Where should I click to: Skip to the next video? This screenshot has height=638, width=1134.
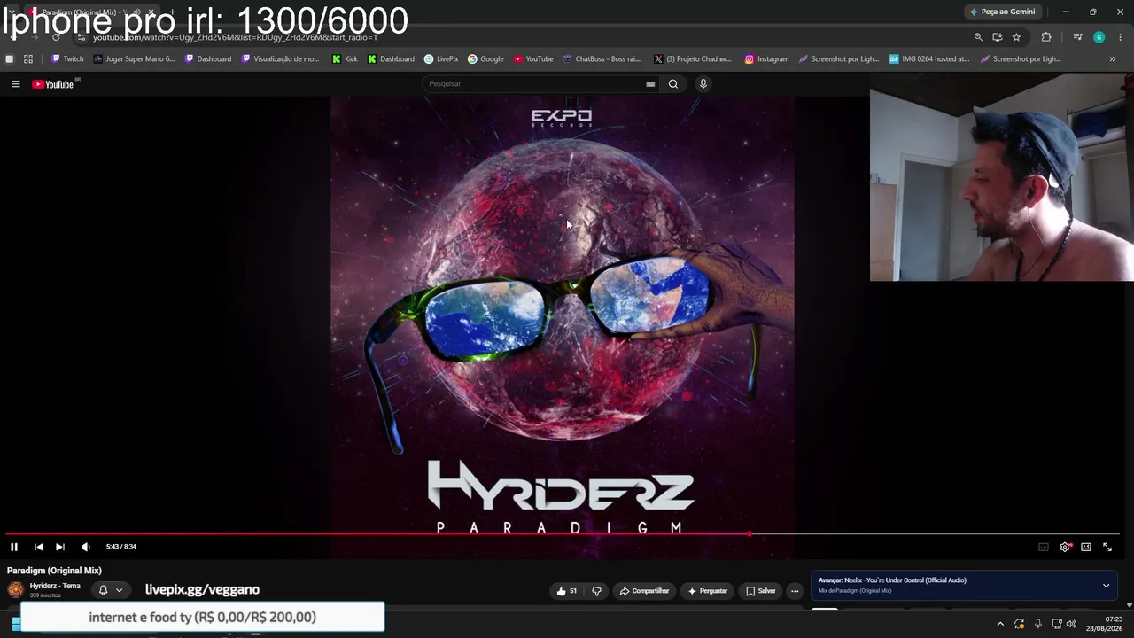click(60, 547)
